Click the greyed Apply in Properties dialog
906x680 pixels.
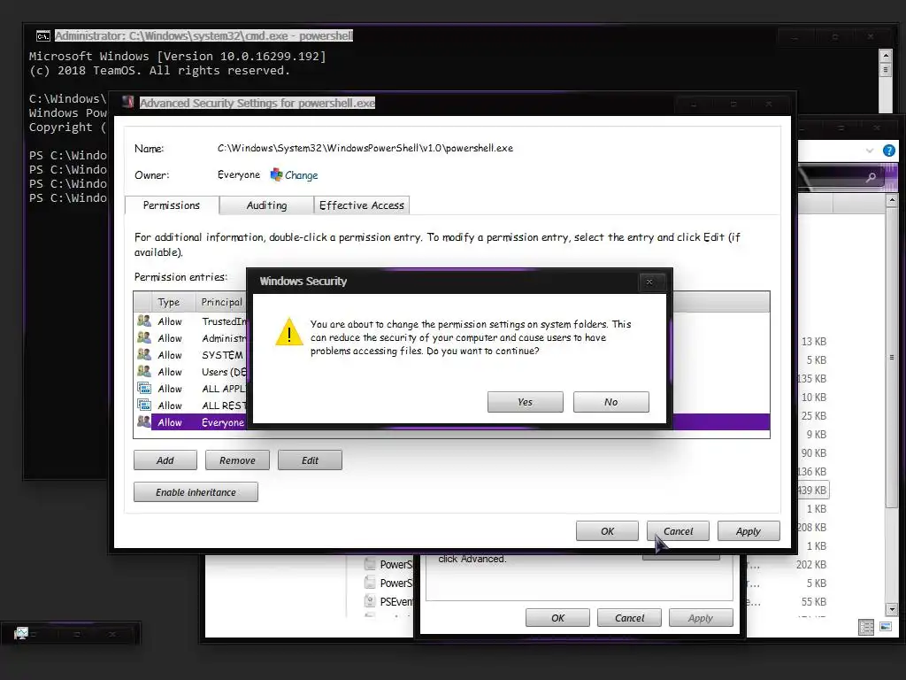(701, 617)
